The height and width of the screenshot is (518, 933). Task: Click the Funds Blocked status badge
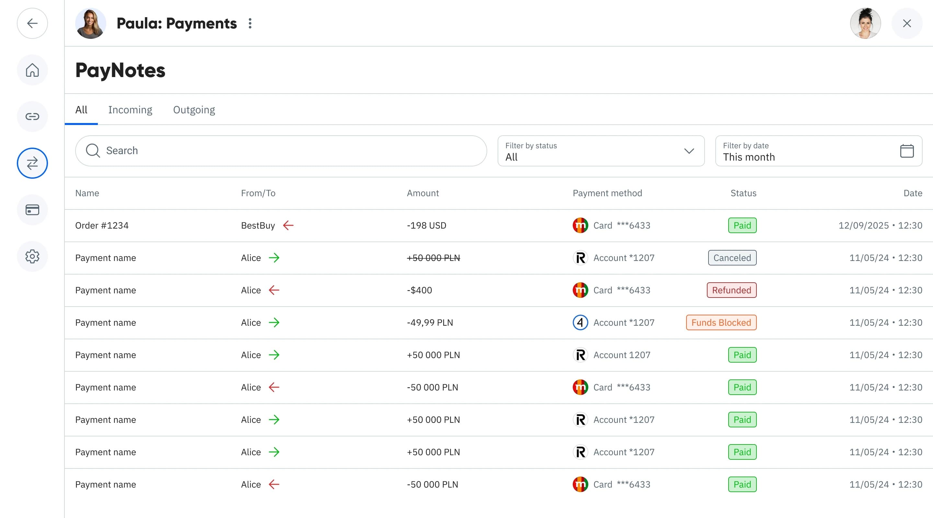721,322
